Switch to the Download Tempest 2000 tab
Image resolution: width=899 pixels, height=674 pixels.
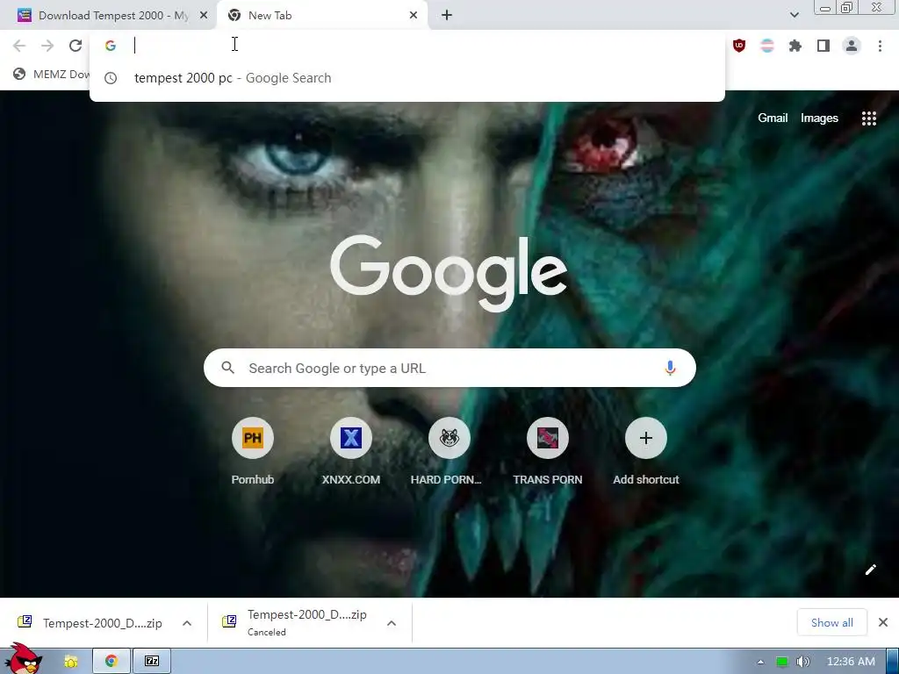108,16
